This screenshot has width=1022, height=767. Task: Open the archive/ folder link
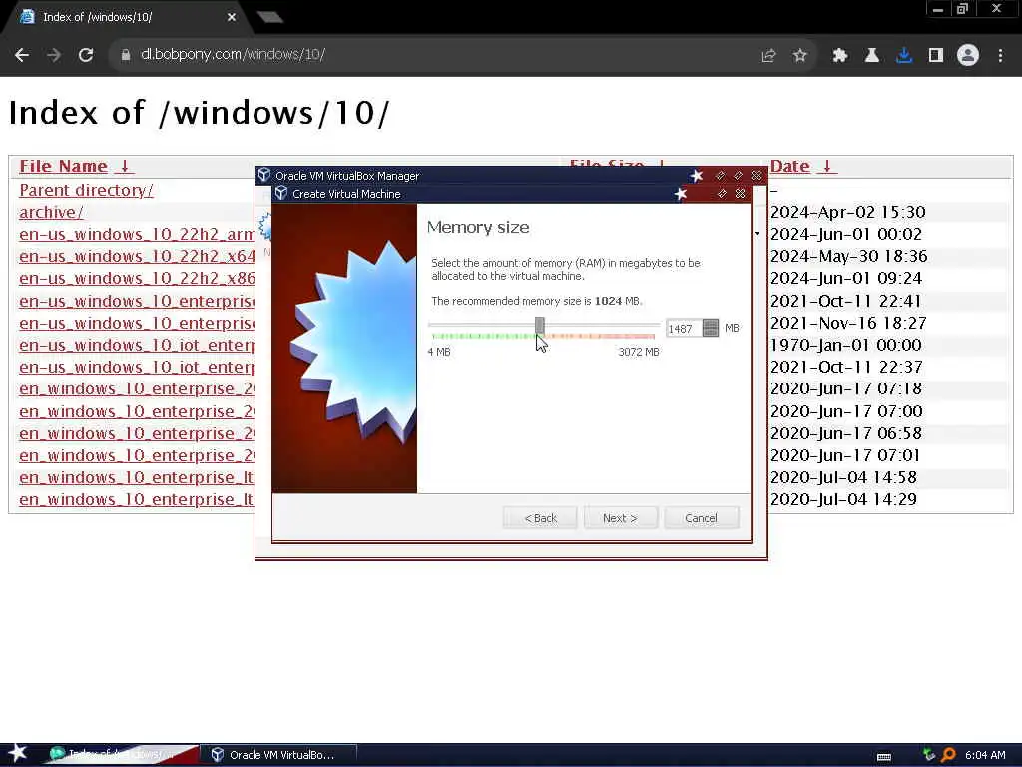coord(51,212)
